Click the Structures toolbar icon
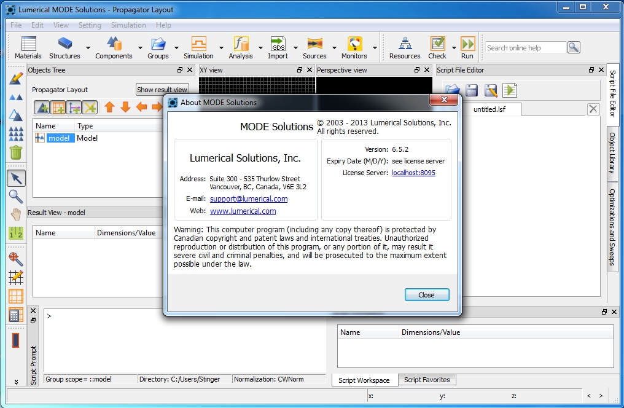 tap(65, 43)
